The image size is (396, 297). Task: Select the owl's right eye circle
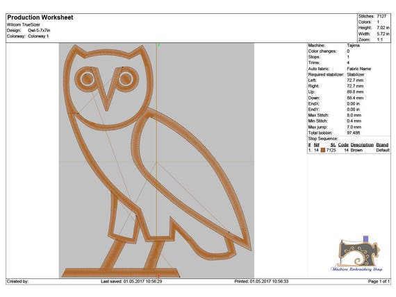pos(126,78)
